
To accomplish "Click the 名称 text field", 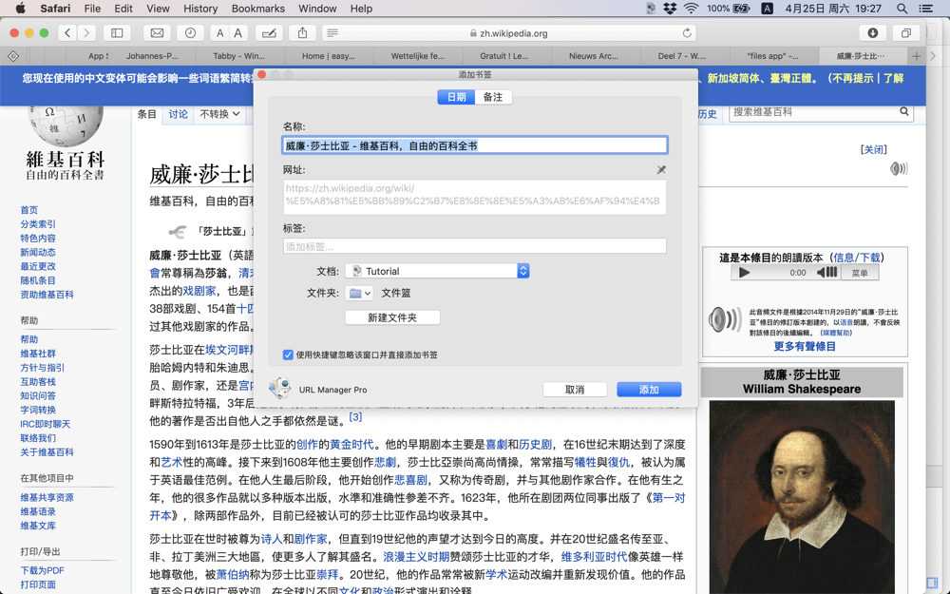I will [475, 145].
